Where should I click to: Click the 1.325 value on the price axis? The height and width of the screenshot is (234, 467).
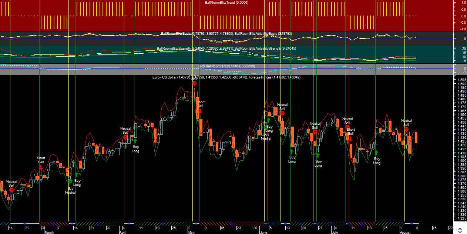point(461,218)
